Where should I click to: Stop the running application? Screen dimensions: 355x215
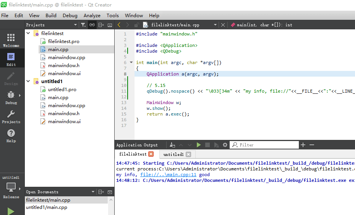(207, 145)
